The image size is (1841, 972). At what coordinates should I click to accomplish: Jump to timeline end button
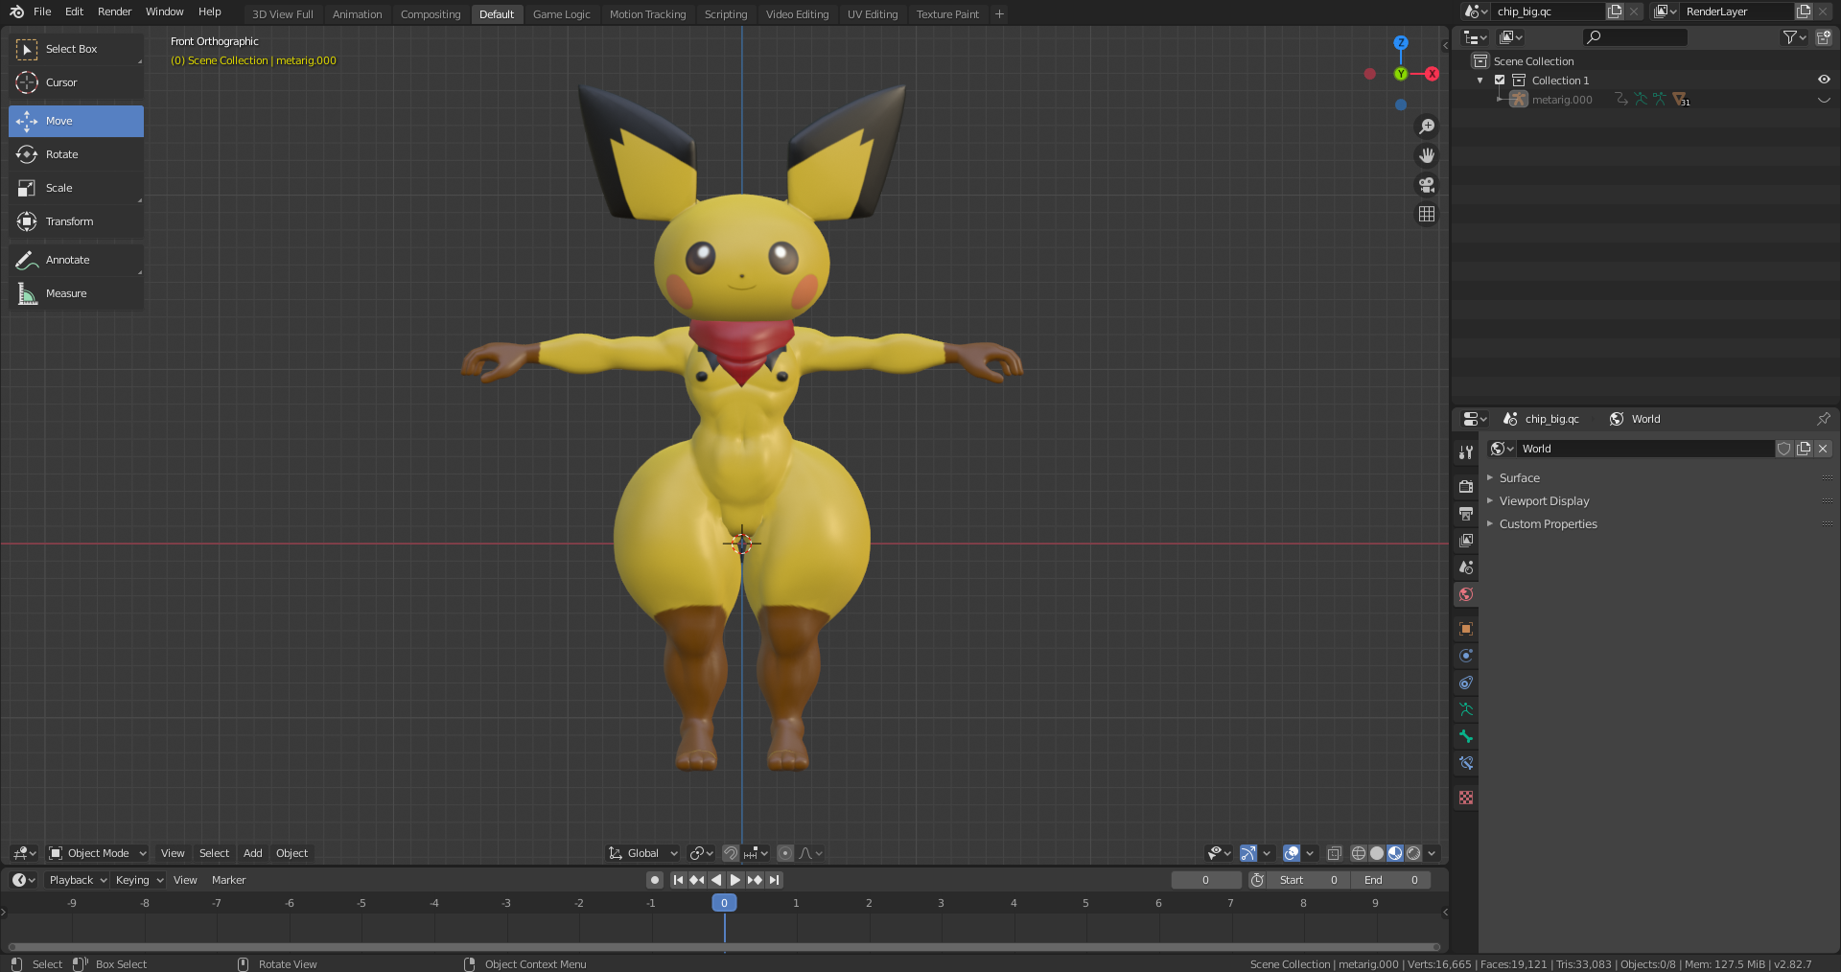[x=775, y=880]
